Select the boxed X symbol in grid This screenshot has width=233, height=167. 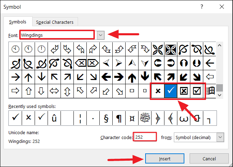pyautogui.click(x=184, y=91)
